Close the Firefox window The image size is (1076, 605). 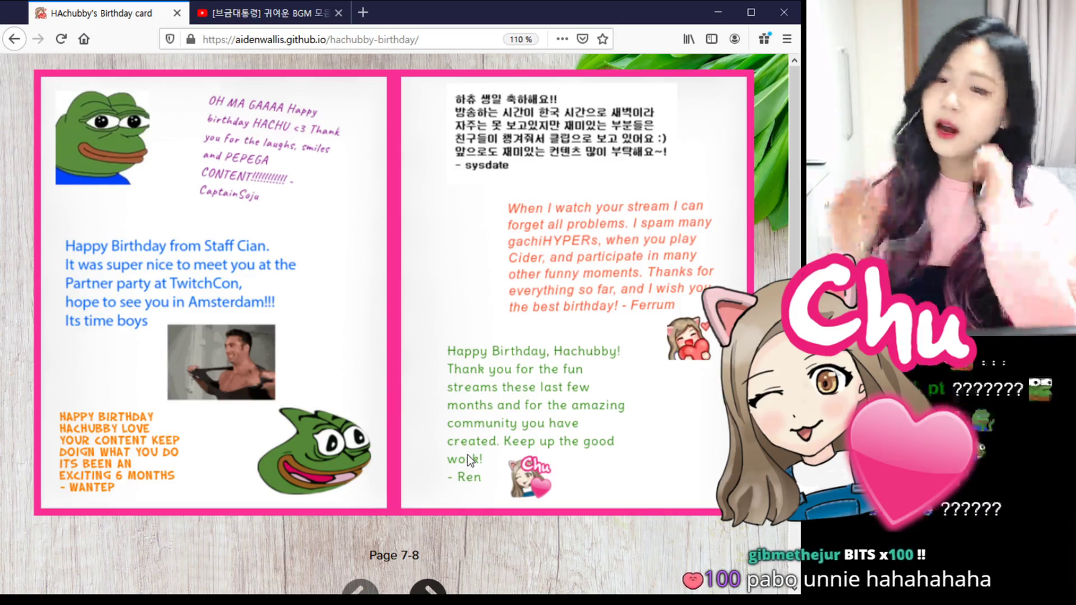[x=784, y=12]
